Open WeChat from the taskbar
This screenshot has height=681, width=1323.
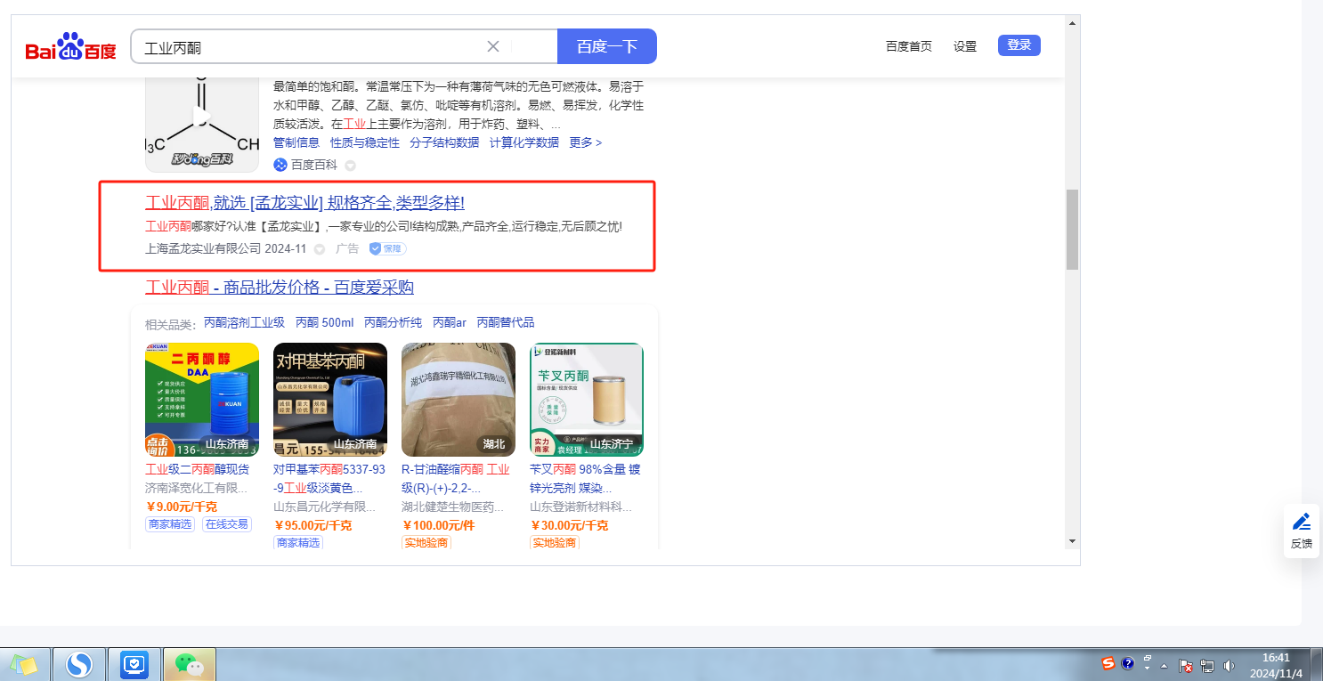pos(189,664)
